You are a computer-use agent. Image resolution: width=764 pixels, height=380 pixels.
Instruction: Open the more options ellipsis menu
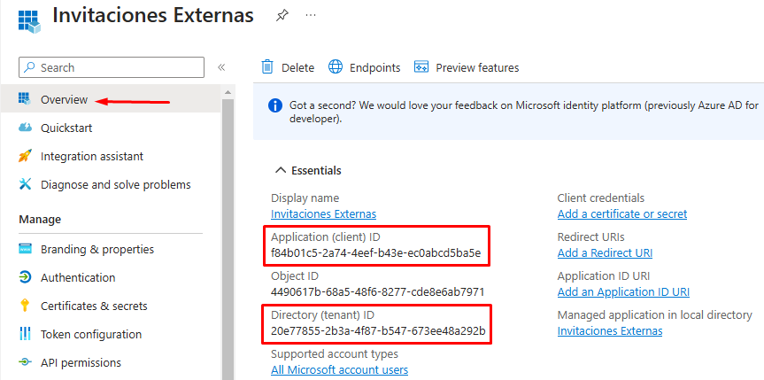[x=311, y=15]
